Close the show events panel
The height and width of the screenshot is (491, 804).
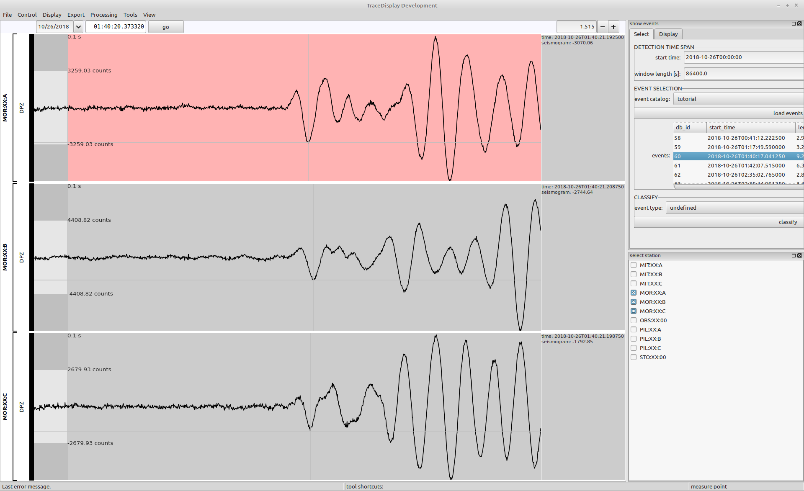pos(799,24)
